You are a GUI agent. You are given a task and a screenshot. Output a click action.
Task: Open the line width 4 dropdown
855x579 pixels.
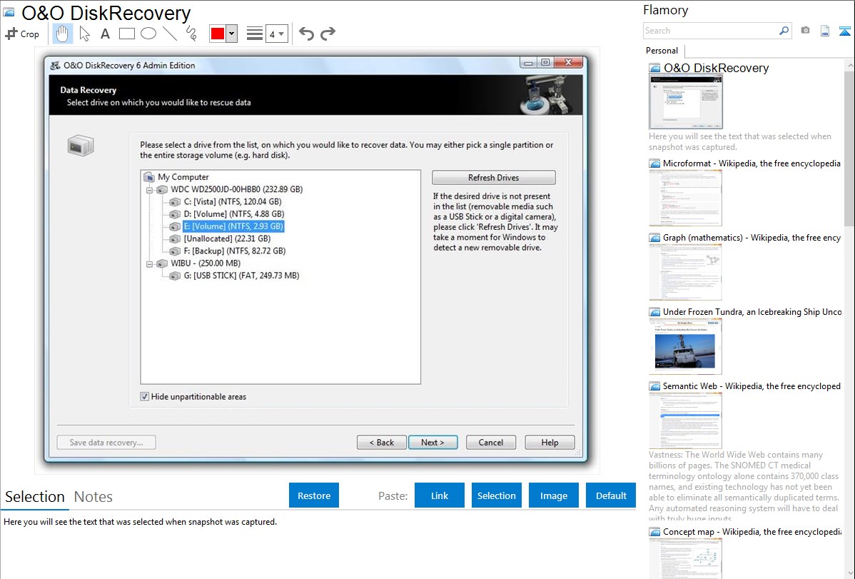click(x=276, y=34)
